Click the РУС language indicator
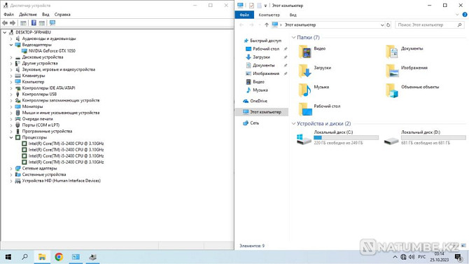Image resolution: width=469 pixels, height=264 pixels. pos(421,257)
